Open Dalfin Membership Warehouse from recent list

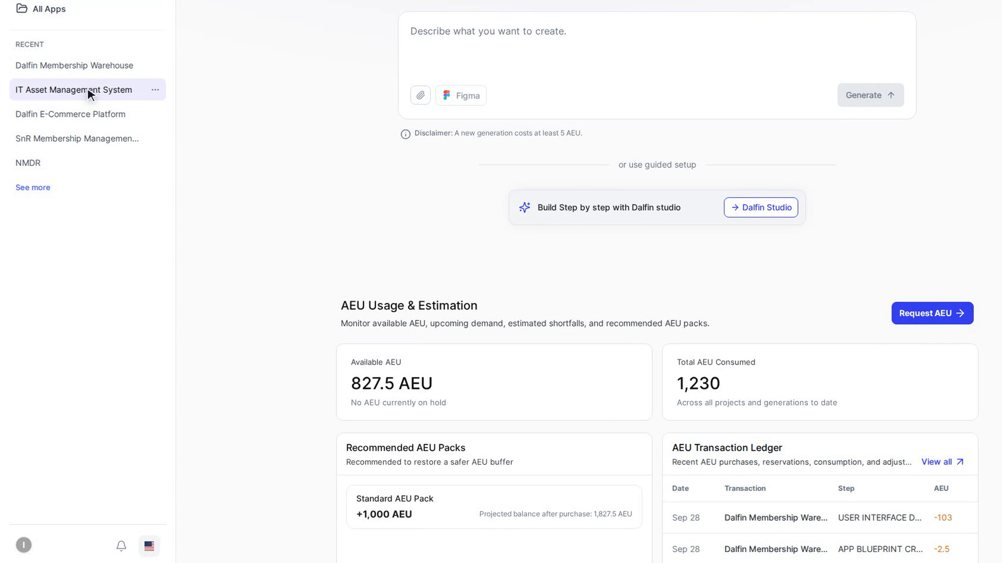pos(74,66)
